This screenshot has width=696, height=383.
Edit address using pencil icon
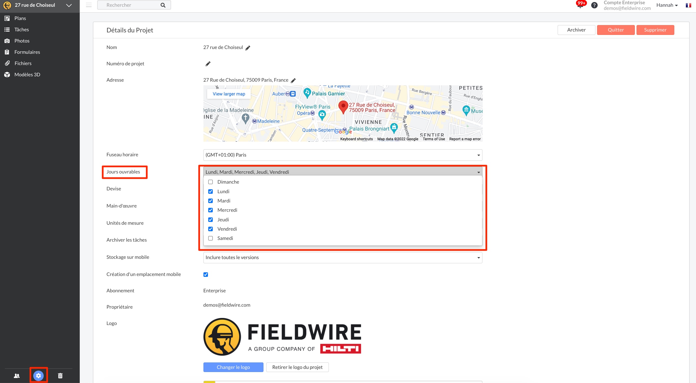click(293, 81)
